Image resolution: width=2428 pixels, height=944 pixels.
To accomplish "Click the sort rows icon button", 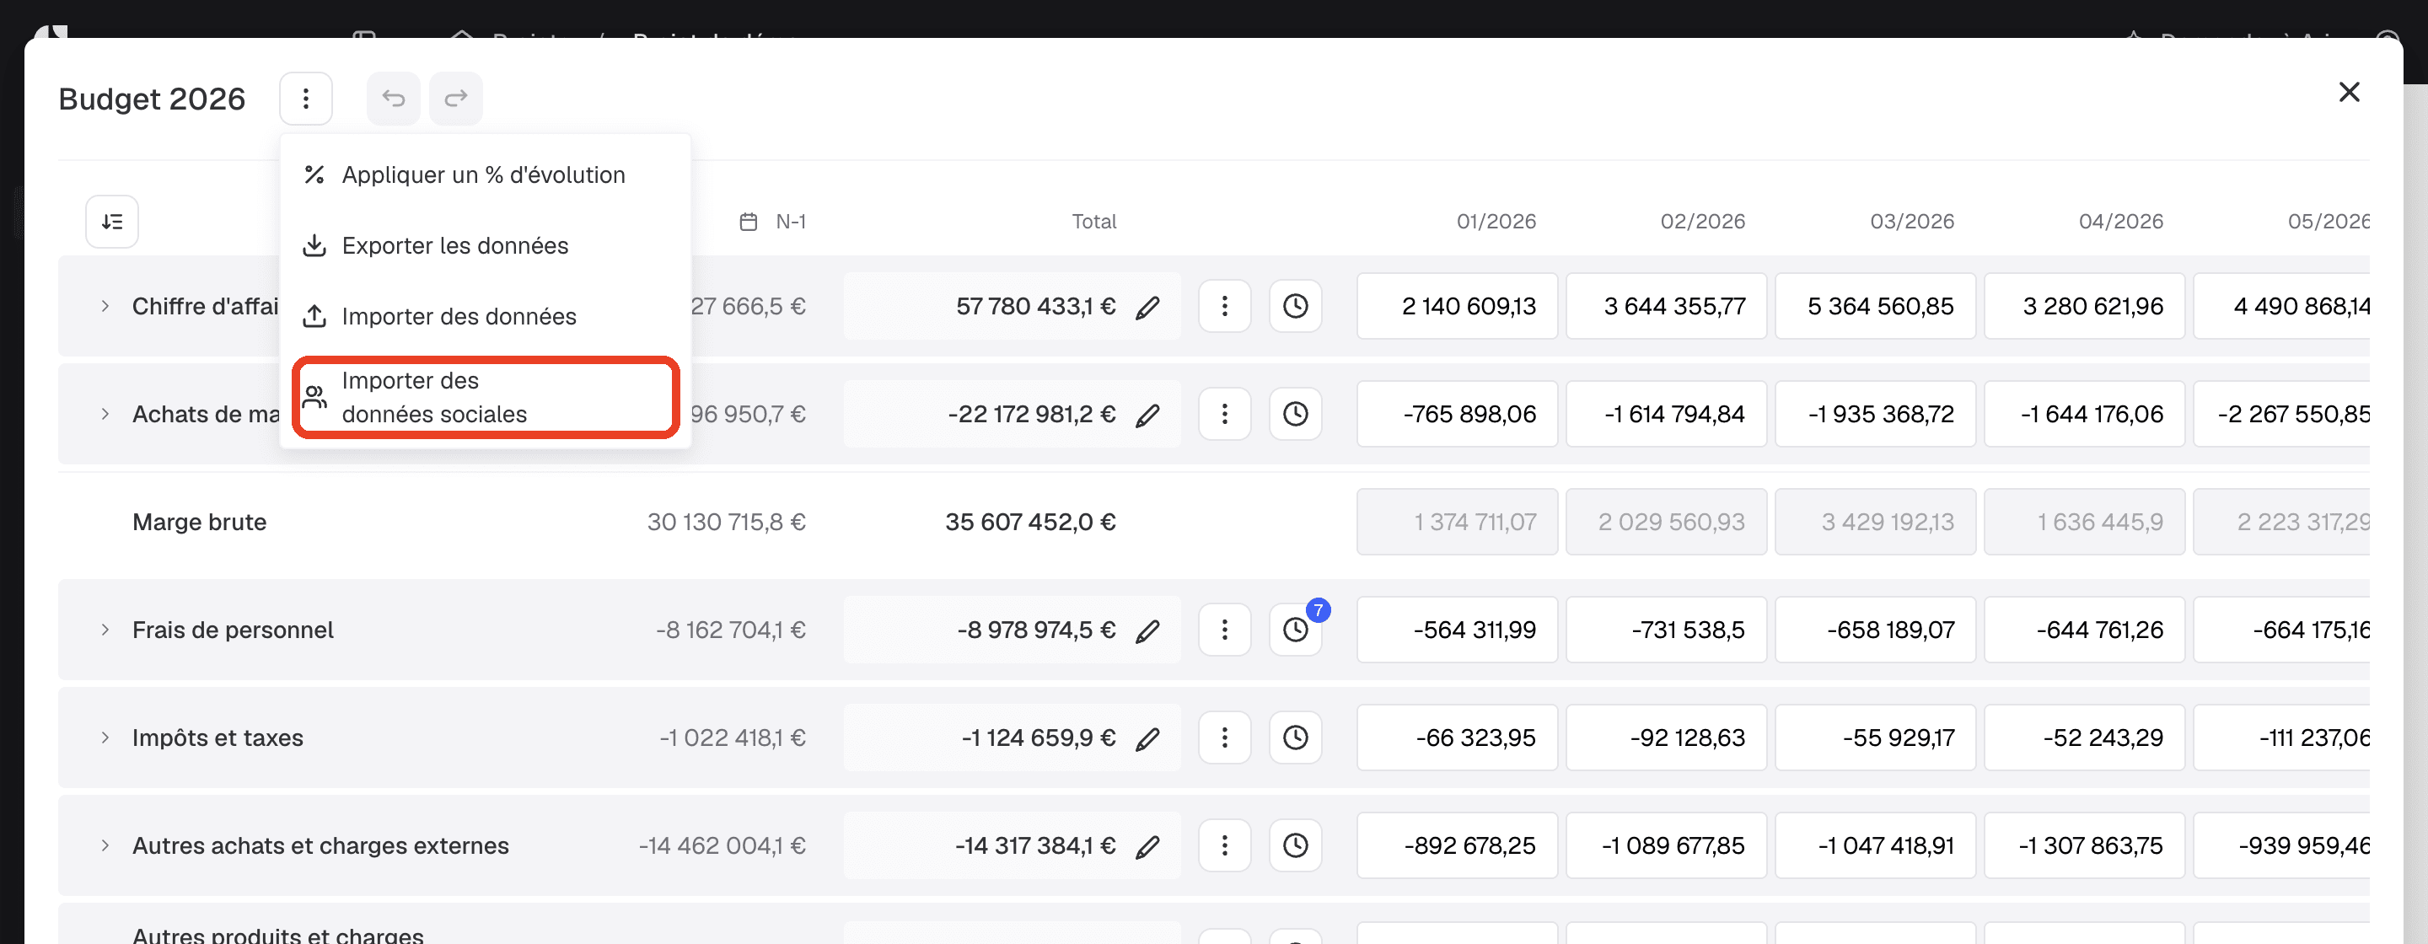I will pos(112,222).
